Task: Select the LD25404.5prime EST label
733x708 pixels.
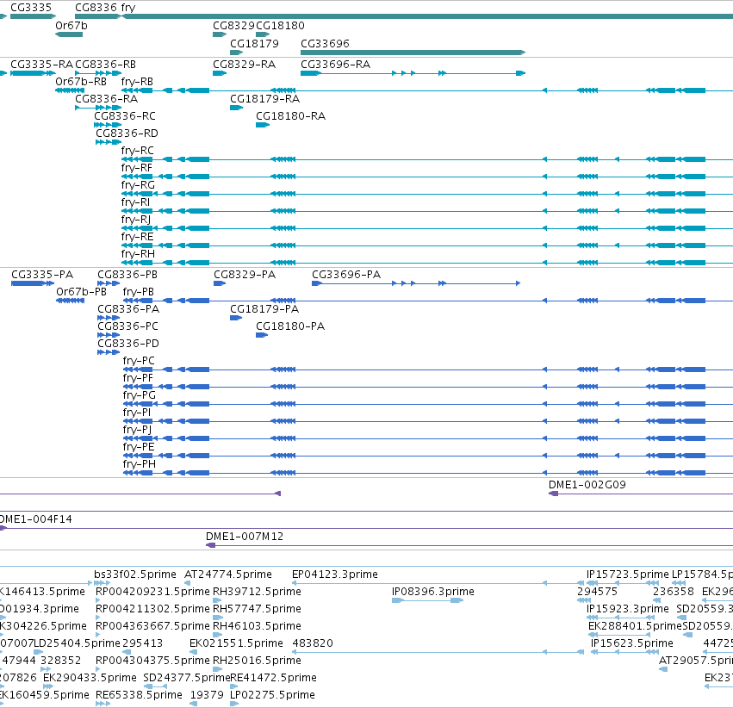Action: (x=78, y=643)
